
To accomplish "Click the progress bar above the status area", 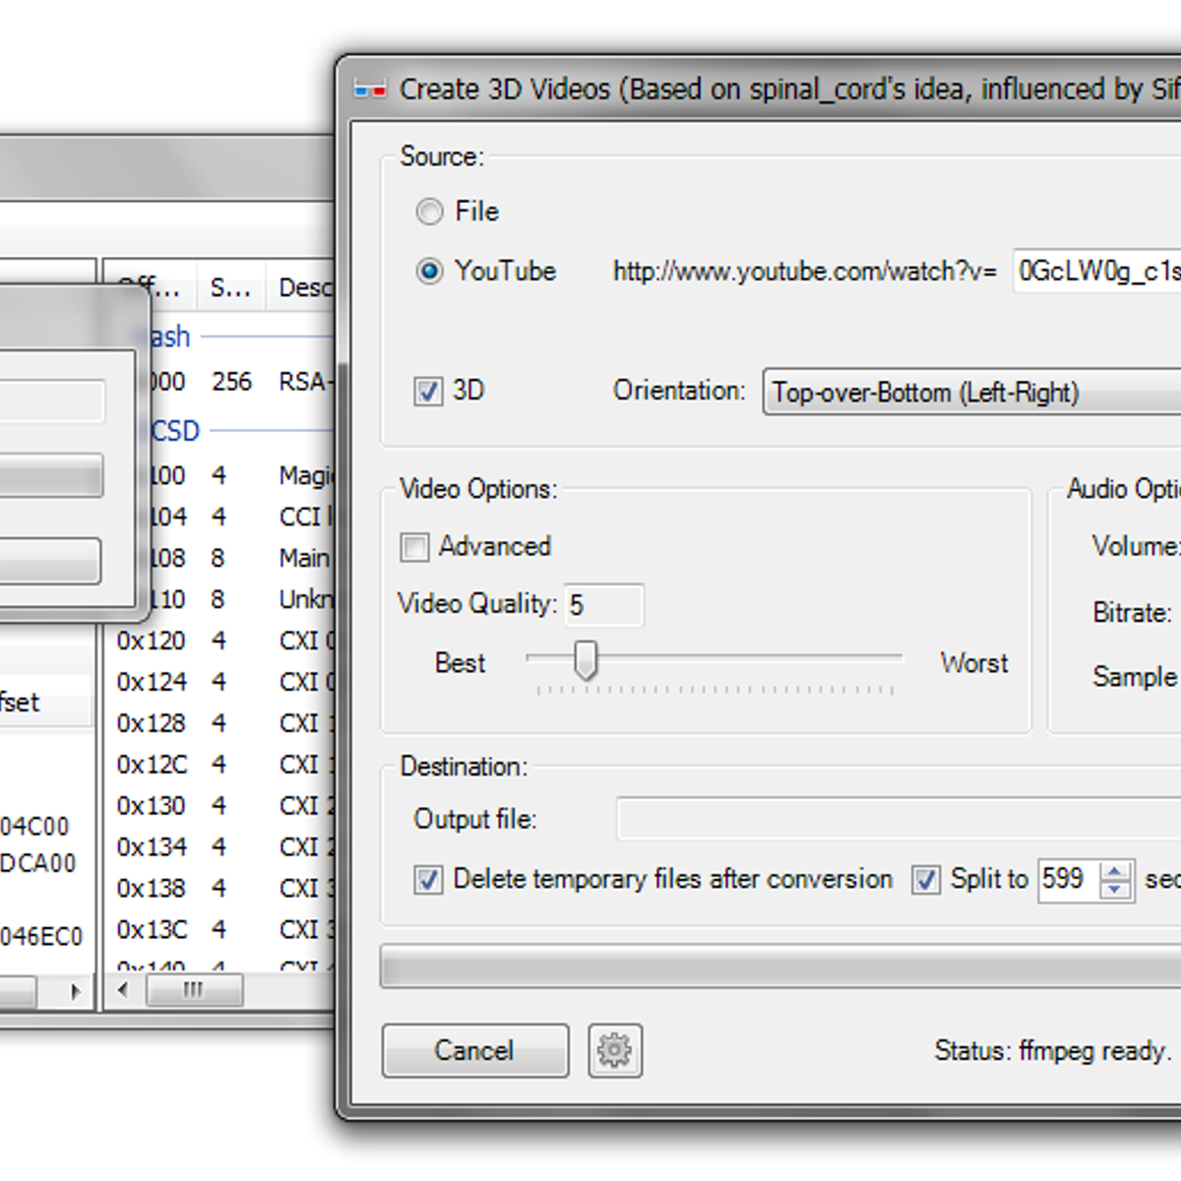I will click(777, 964).
